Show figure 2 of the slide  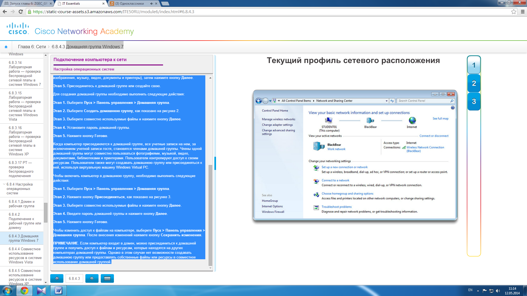pos(474,83)
